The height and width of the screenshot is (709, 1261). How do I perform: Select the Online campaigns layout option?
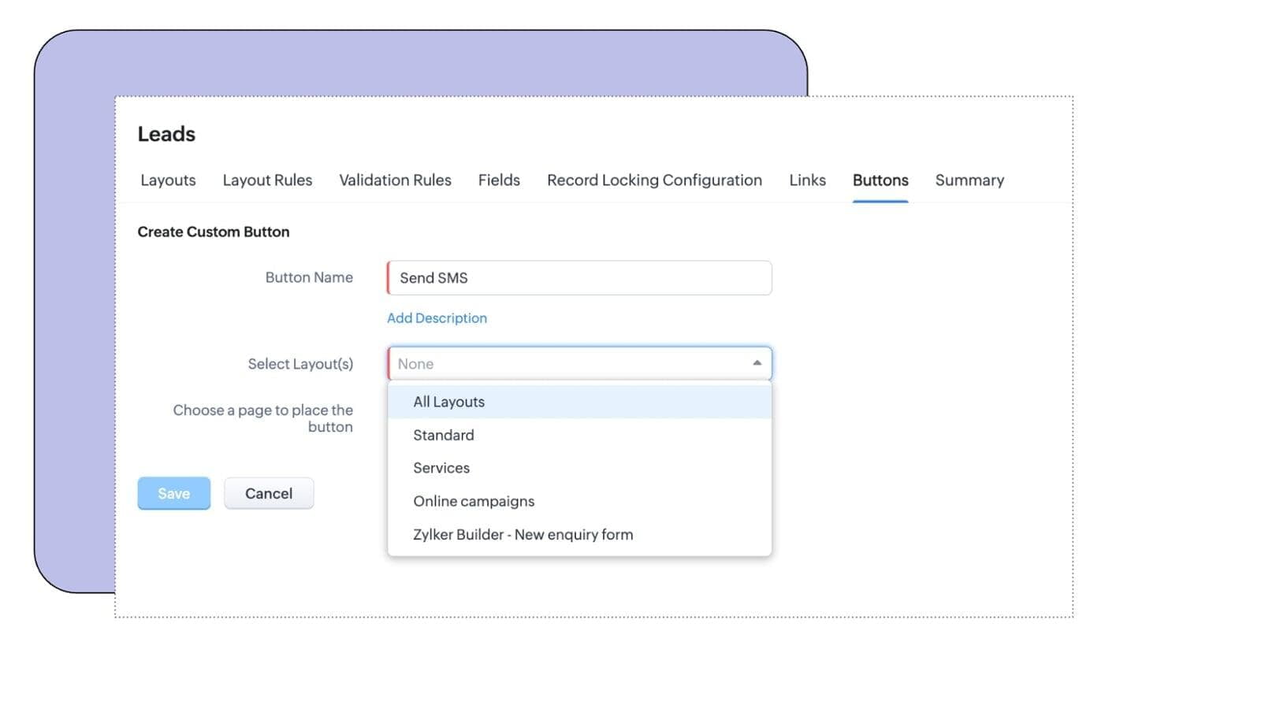pyautogui.click(x=474, y=501)
